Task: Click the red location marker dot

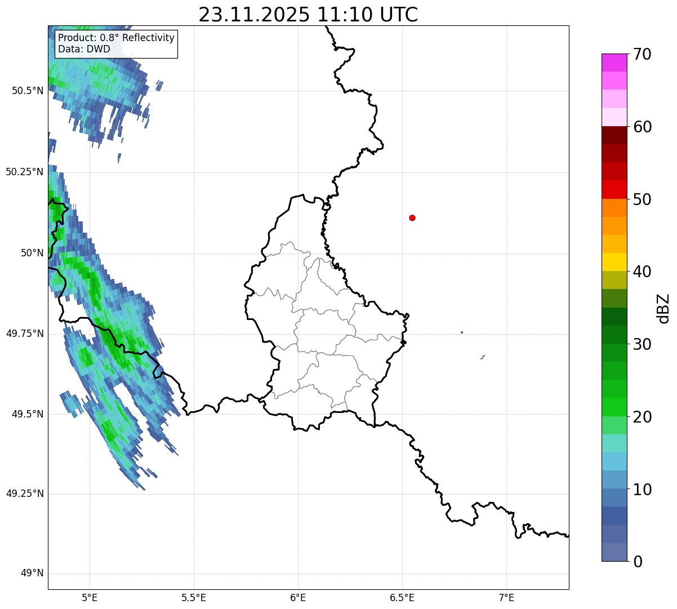Action: coord(412,217)
